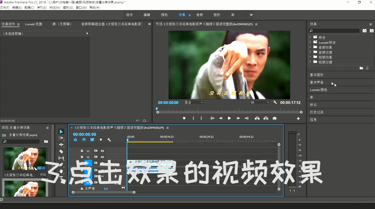This screenshot has width=375, height=209.
Task: Click the Extract button
Action: tap(266, 118)
